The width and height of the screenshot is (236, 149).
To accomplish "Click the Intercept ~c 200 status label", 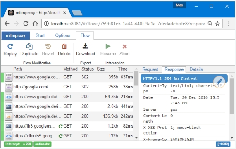I will [18, 144].
